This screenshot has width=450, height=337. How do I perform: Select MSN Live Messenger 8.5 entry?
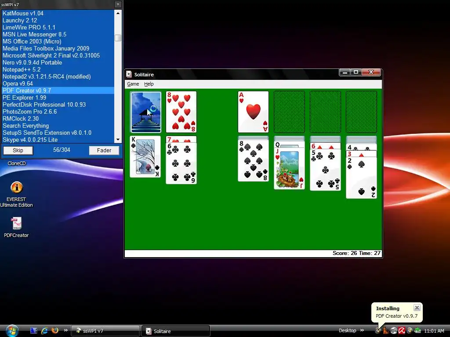pos(58,34)
